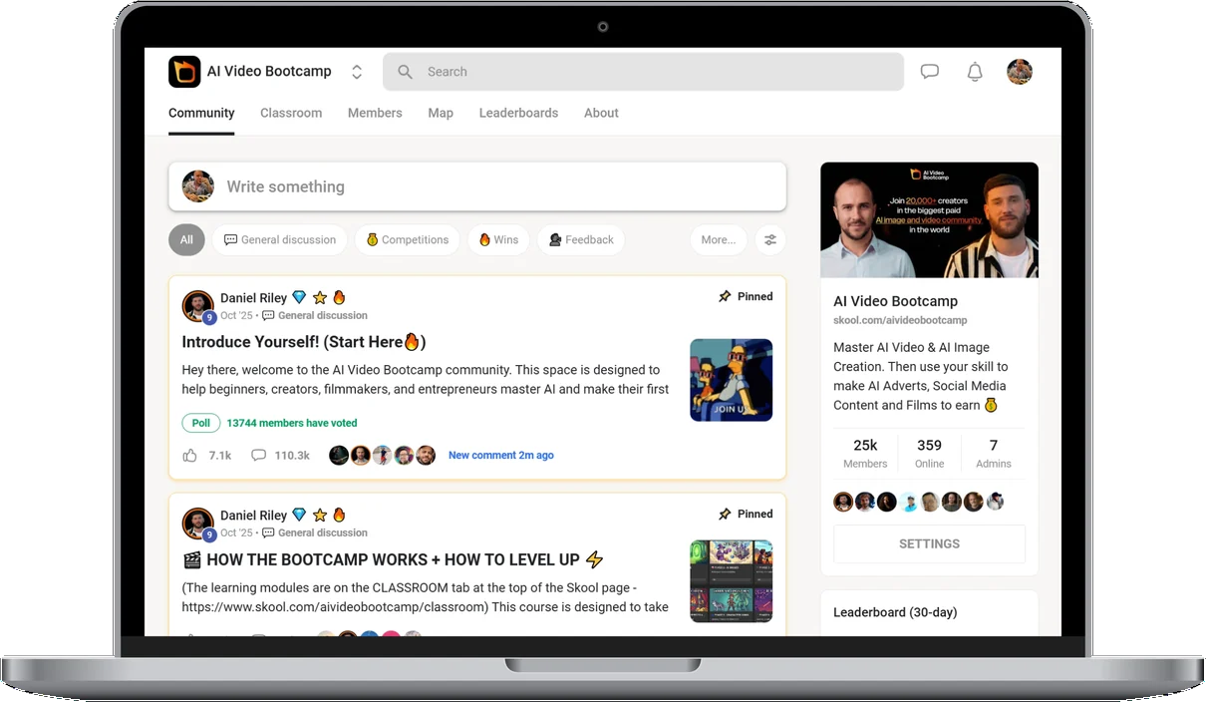Click the 25k Members stat
Screen dimensions: 1206x702
tap(865, 453)
